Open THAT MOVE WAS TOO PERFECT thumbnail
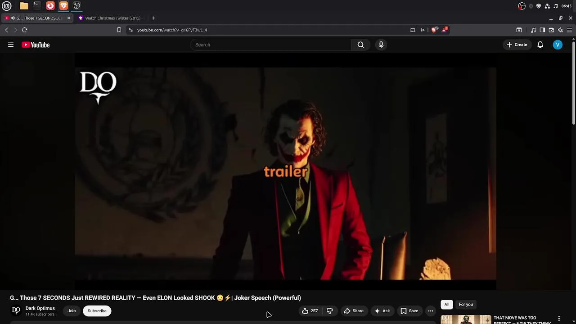The image size is (576, 324). click(x=466, y=319)
